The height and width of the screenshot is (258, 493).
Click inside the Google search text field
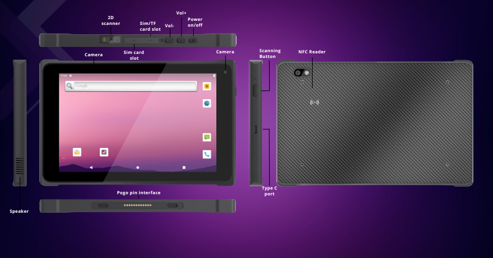[x=133, y=86]
